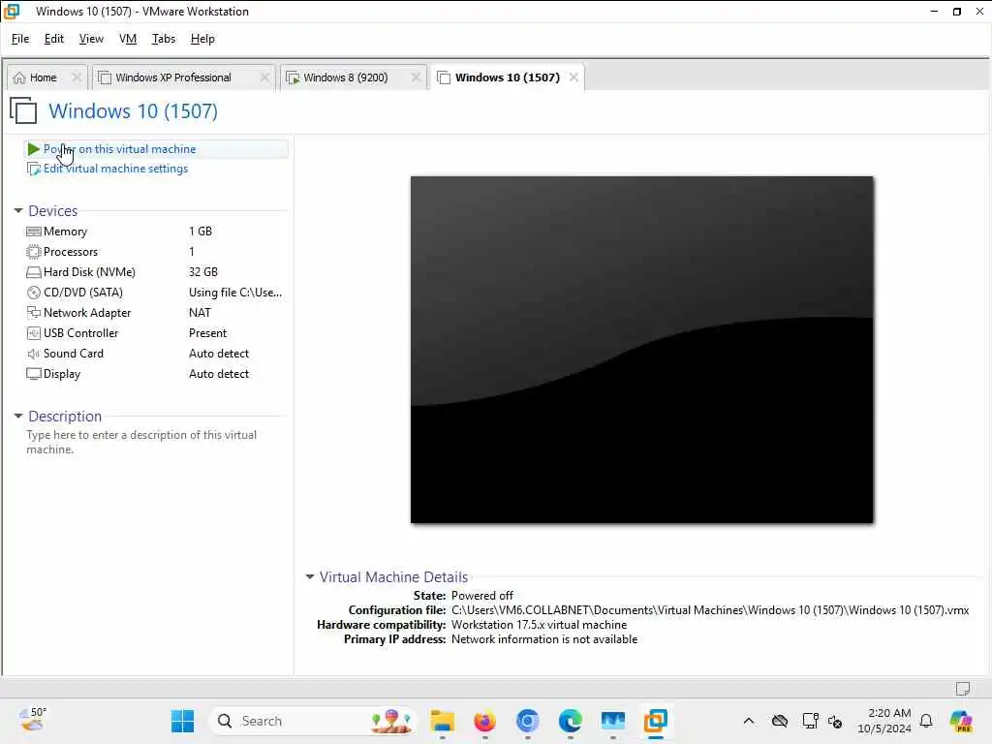Open the Edit menu
The height and width of the screenshot is (744, 992).
(x=54, y=39)
